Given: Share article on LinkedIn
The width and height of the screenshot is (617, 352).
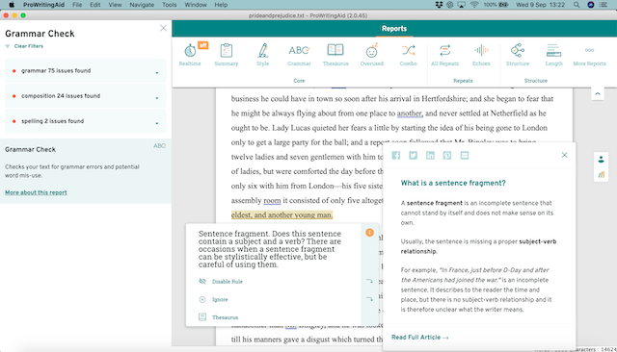Looking at the screenshot, I should (x=430, y=156).
